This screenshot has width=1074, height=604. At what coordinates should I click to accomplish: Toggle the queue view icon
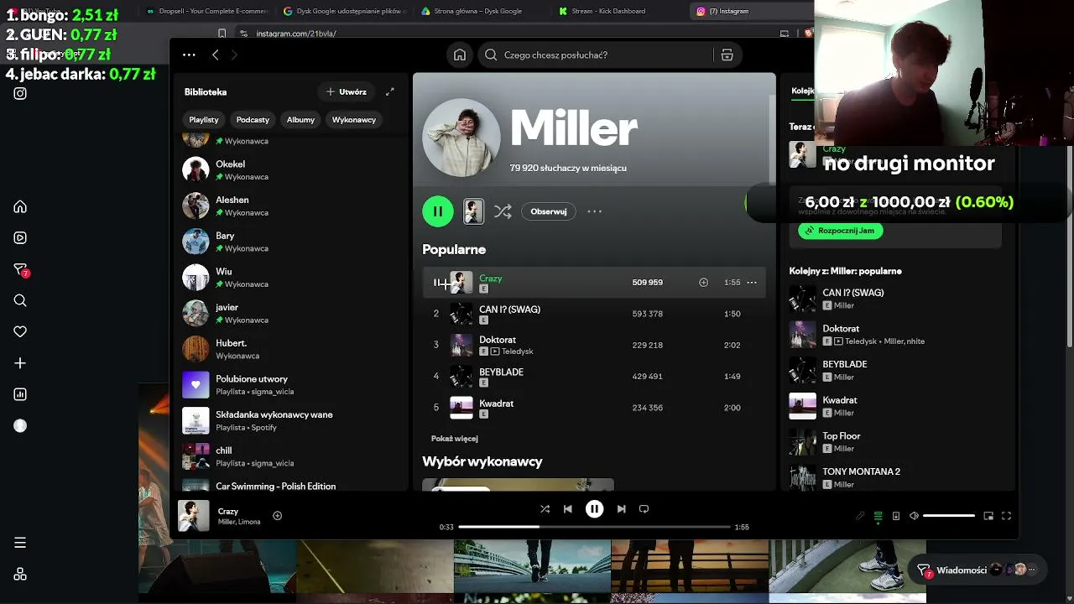point(878,516)
